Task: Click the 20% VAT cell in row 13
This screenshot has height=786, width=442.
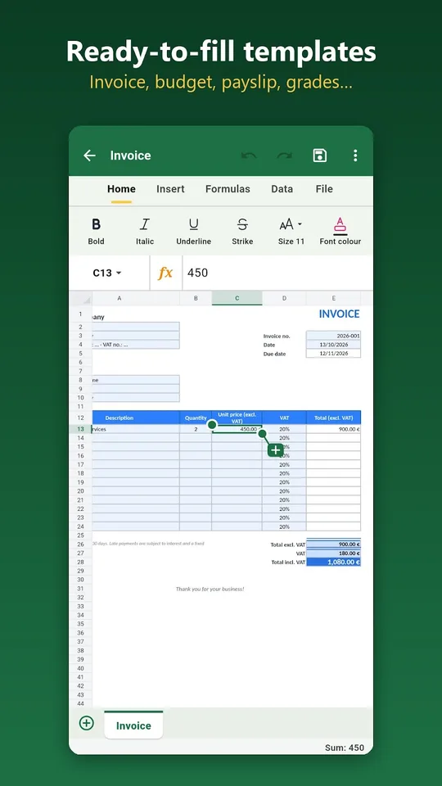Action: coord(284,429)
